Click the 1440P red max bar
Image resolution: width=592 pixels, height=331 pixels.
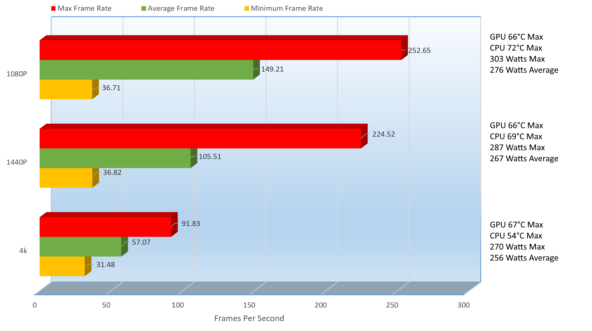[x=200, y=139]
